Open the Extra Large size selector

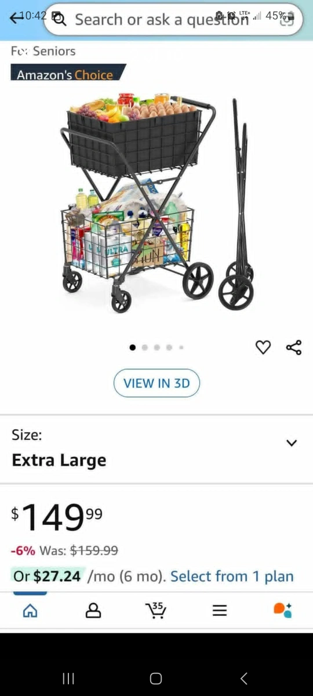(156, 448)
